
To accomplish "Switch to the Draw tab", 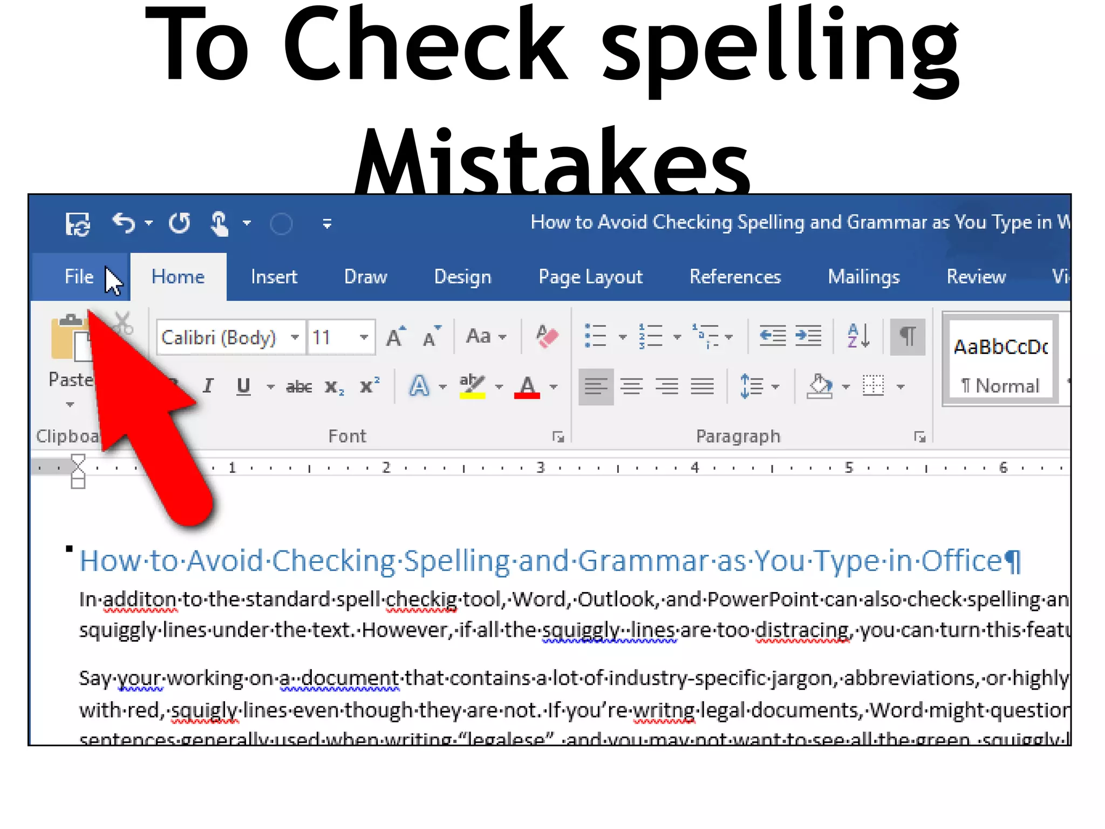I will pos(366,276).
